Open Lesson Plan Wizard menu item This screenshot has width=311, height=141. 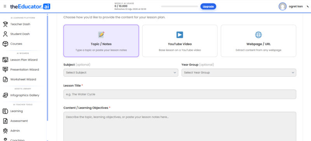[x=24, y=60]
